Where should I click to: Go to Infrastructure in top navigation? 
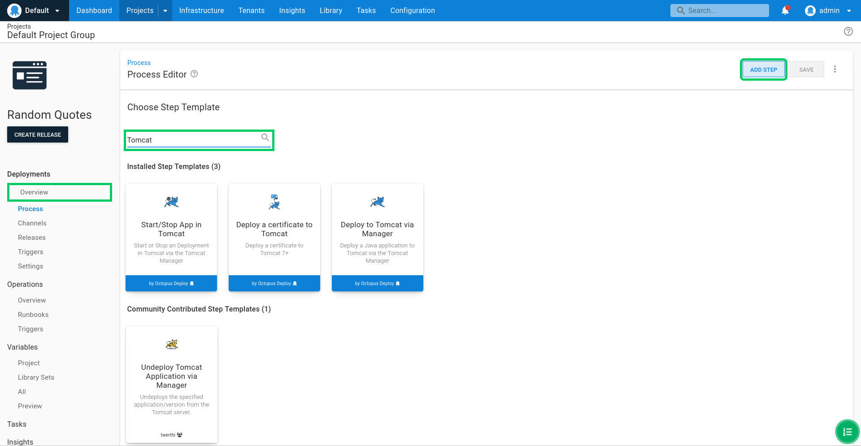coord(201,10)
